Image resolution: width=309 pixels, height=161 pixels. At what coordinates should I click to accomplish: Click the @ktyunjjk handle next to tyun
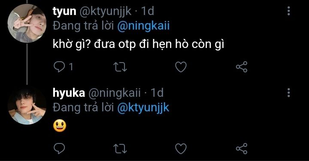106,12
